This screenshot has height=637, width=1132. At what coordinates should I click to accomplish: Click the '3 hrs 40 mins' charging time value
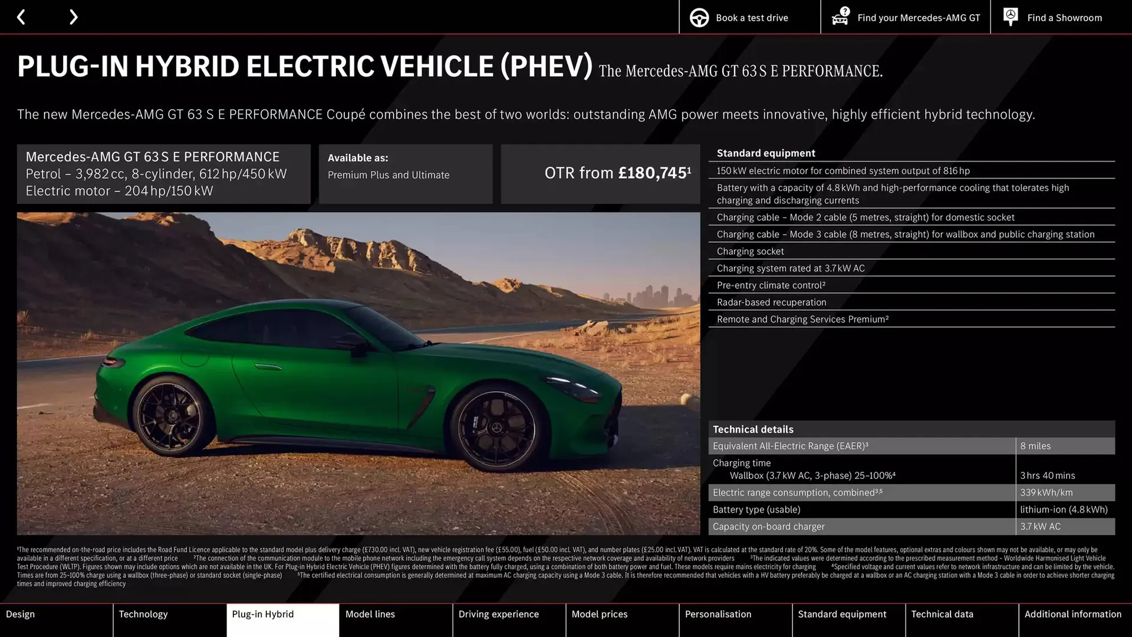click(x=1048, y=475)
